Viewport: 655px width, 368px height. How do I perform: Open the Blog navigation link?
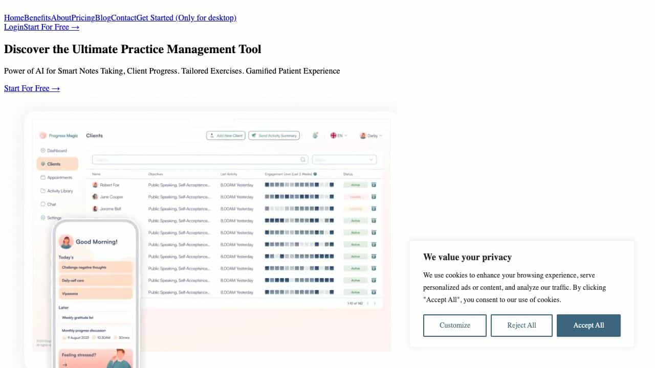pyautogui.click(x=103, y=18)
